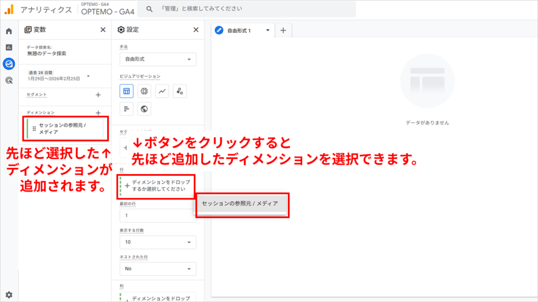Viewport: 538px width, 302px height.
Task: Open the geo map visualization
Action: (144, 109)
